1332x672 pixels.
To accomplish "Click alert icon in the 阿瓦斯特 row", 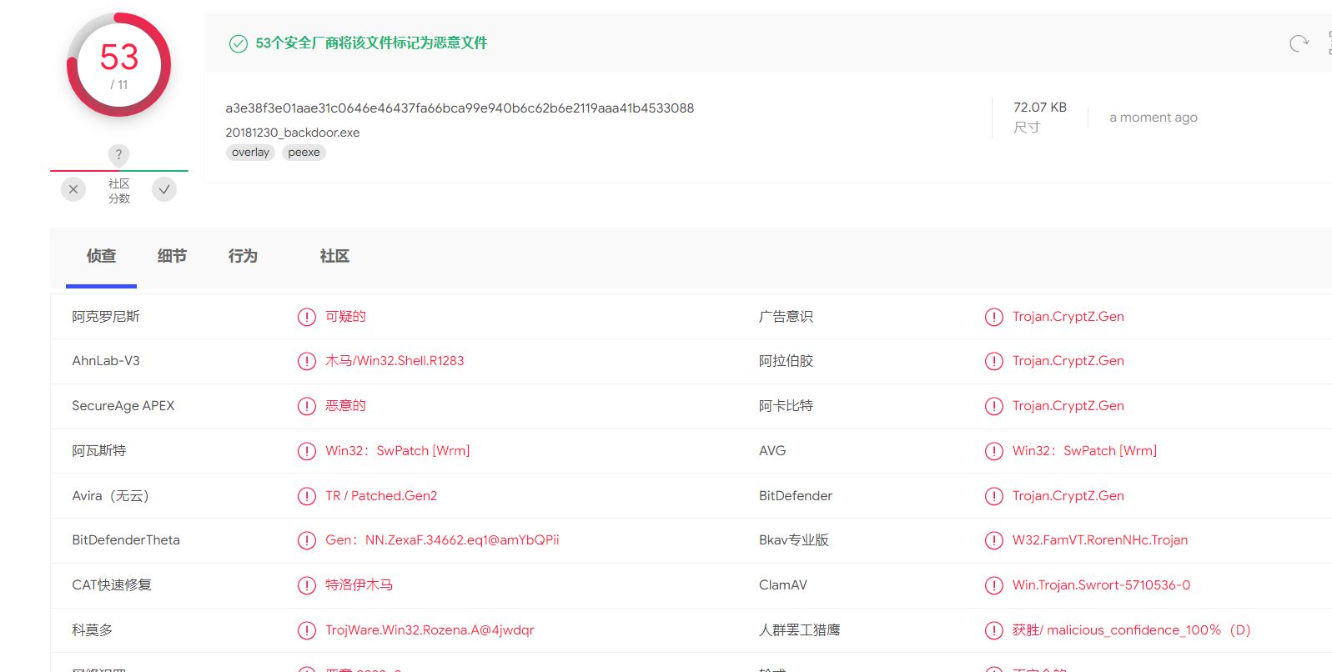I will (307, 451).
